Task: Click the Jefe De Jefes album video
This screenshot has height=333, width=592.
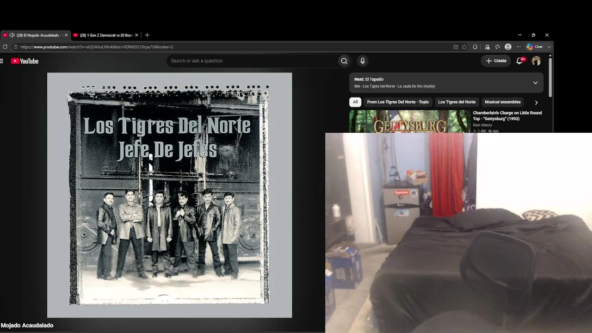Action: coord(170,195)
